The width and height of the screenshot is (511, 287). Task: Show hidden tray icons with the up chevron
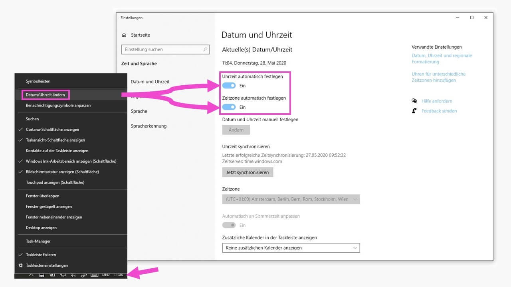click(x=31, y=275)
